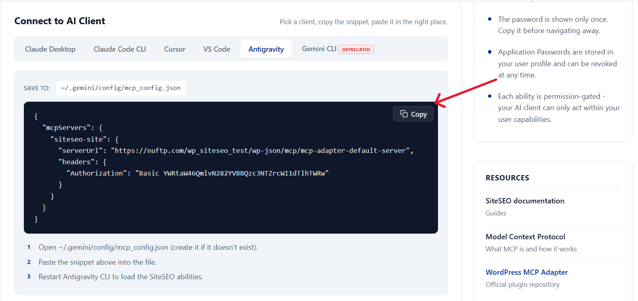Click 'Official plugin repository' description
The width and height of the screenshot is (638, 301).
(x=522, y=284)
